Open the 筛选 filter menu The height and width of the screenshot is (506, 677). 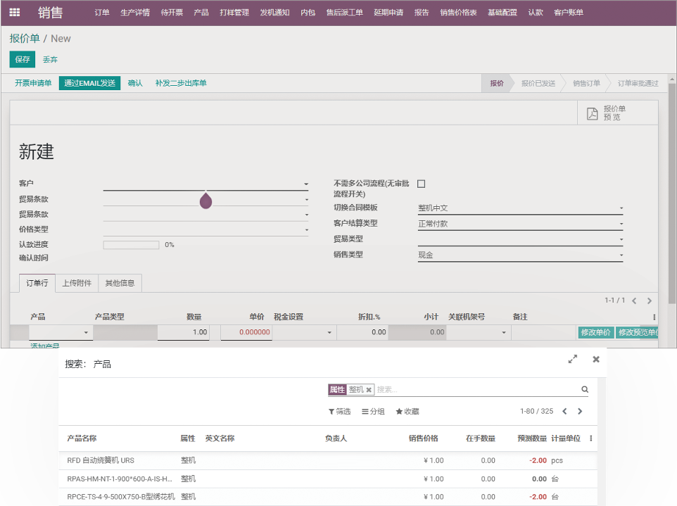pyautogui.click(x=339, y=412)
